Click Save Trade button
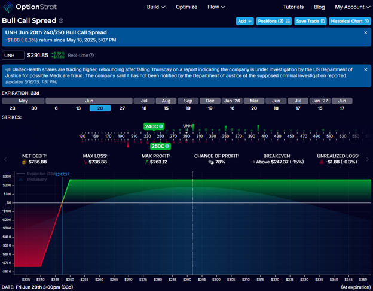Image resolution: width=373 pixels, height=291 pixels. pyautogui.click(x=310, y=21)
